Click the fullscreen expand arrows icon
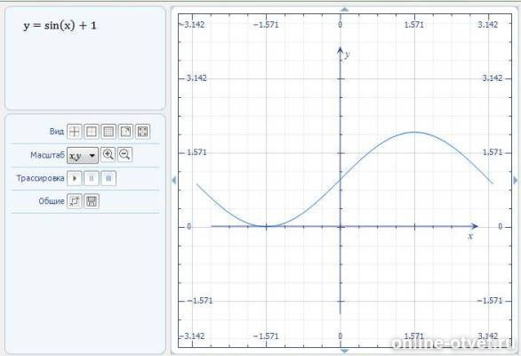Screen dimensions: 521x356 point(142,132)
